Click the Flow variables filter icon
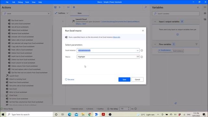 coord(196,44)
